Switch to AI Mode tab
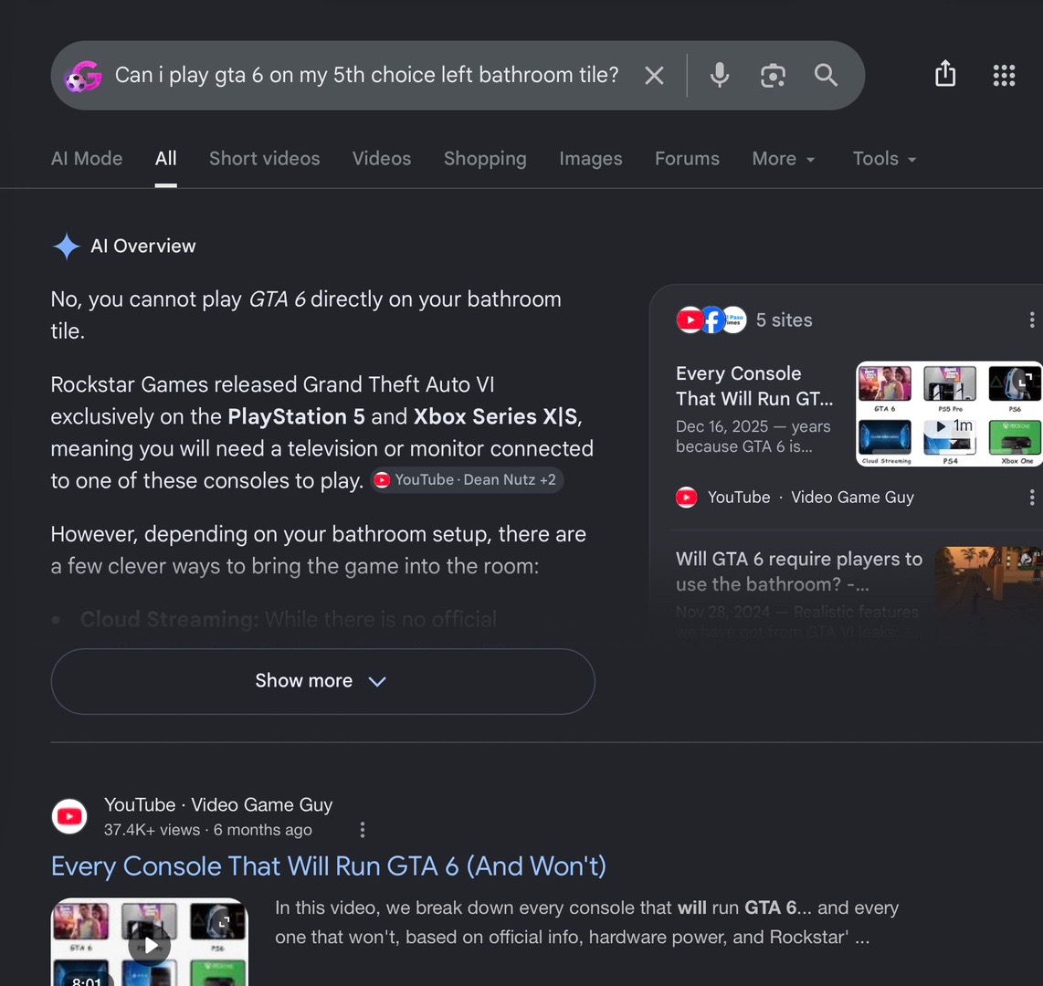Image resolution: width=1043 pixels, height=986 pixels. pos(87,158)
